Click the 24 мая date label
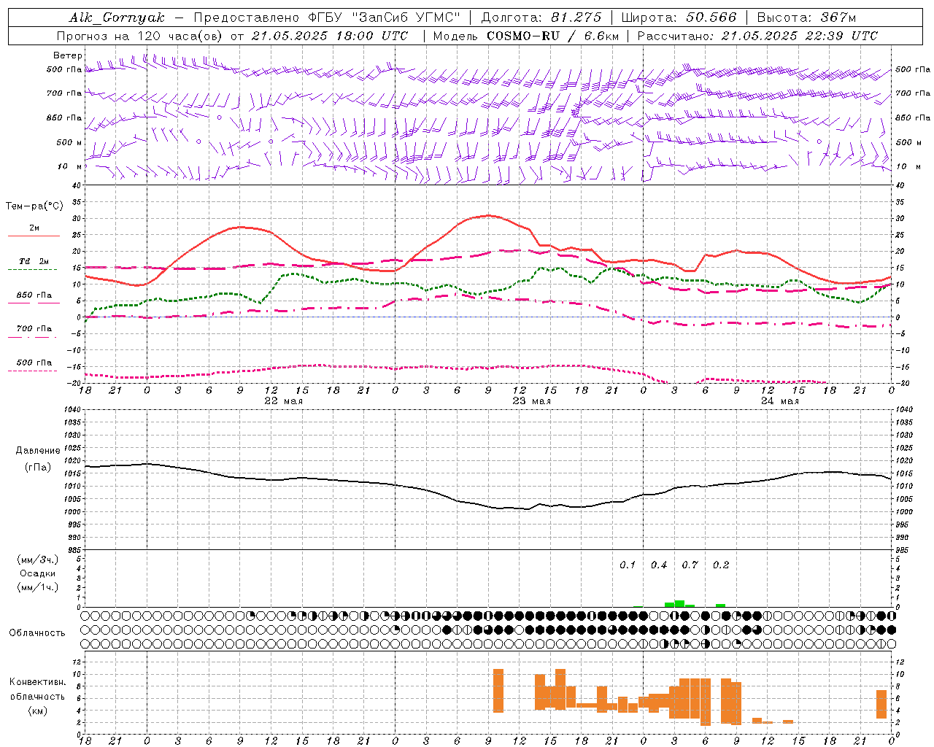 (779, 401)
